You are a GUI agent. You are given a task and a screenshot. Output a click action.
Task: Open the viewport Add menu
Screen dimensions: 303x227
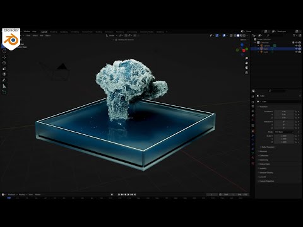[x=42, y=35]
